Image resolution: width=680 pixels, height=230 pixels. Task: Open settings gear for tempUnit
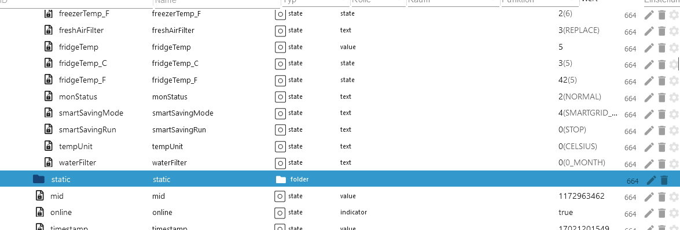[674, 147]
